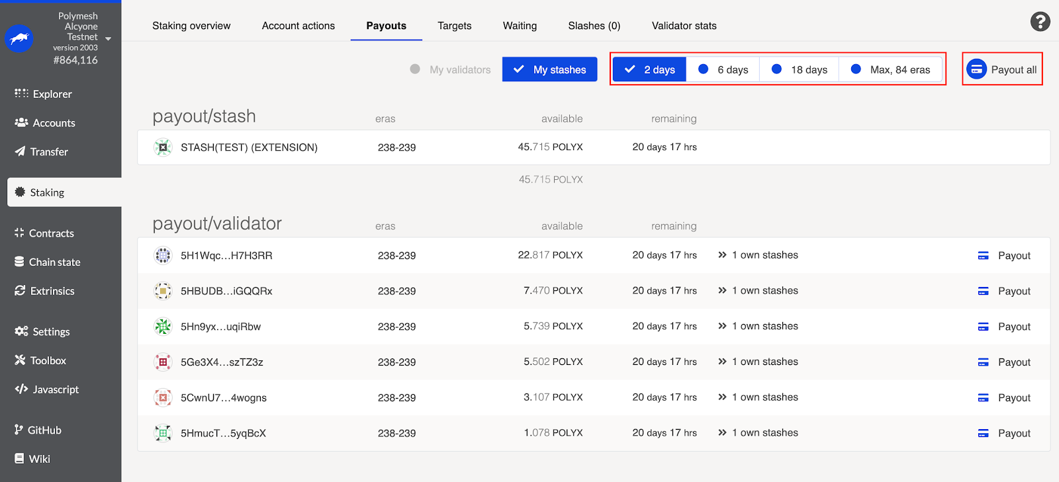Click the STASH(TEST) (EXTENSION) name
Image resolution: width=1059 pixels, height=482 pixels.
point(249,147)
